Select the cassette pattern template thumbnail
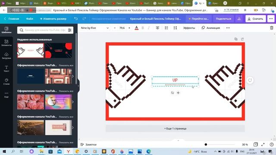 pos(58,76)
